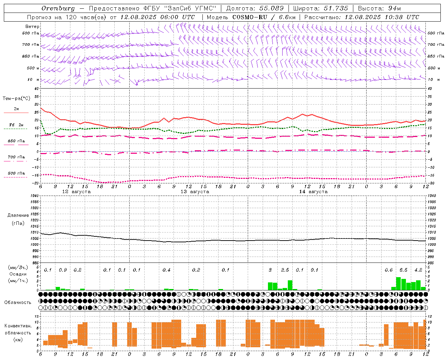Click the '0.4' precipitation amount
This screenshot has width=446, height=357.
coord(167,270)
